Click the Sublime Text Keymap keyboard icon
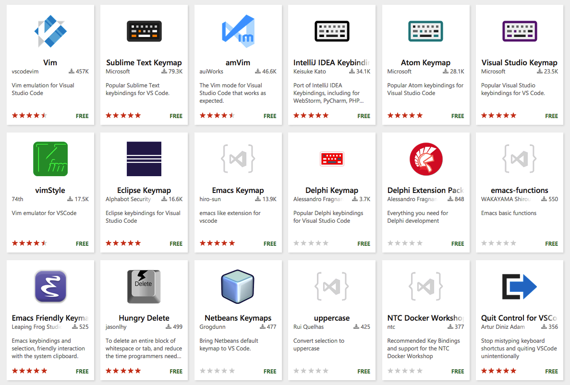 [144, 31]
